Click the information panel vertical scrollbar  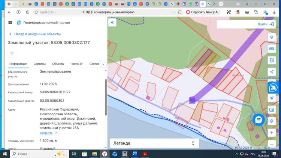pyautogui.click(x=106, y=97)
